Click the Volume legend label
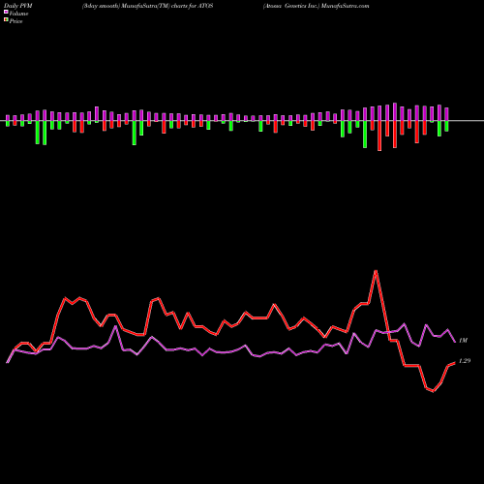The height and width of the screenshot is (484, 484). pyautogui.click(x=18, y=14)
